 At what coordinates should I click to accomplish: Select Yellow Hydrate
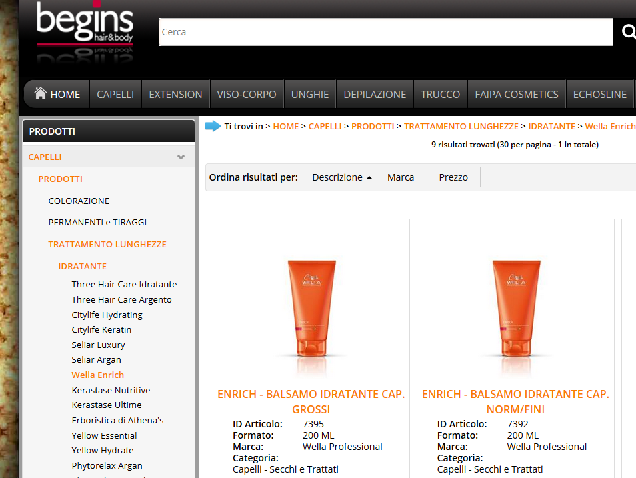pyautogui.click(x=103, y=451)
